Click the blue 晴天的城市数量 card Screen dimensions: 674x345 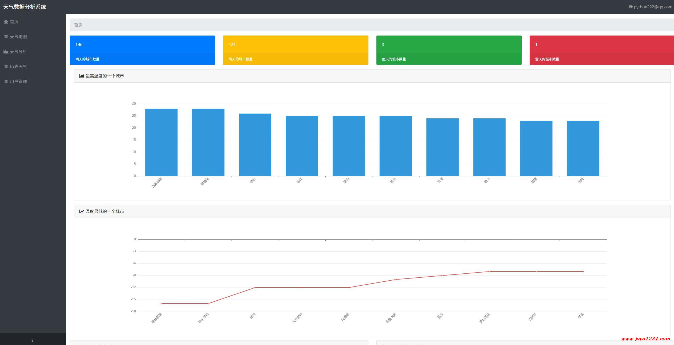point(142,50)
